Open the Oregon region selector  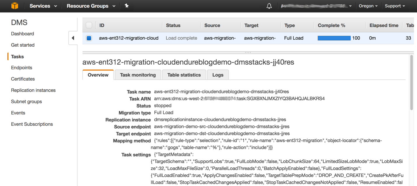click(x=368, y=6)
